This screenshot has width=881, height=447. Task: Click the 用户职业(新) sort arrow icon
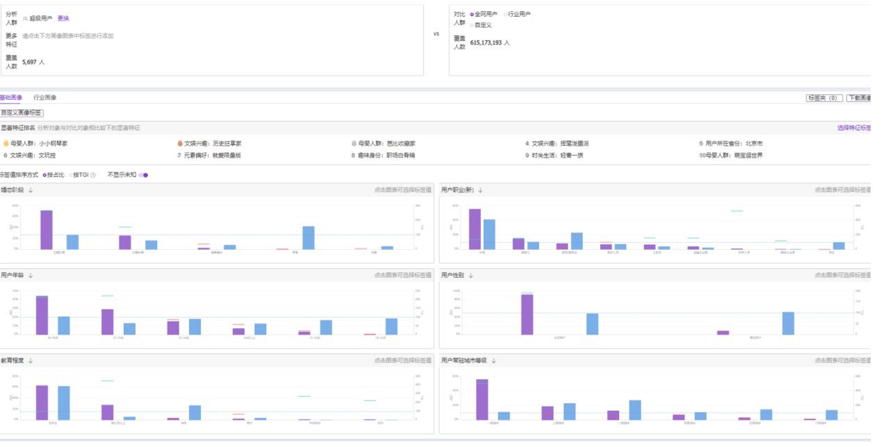(480, 190)
